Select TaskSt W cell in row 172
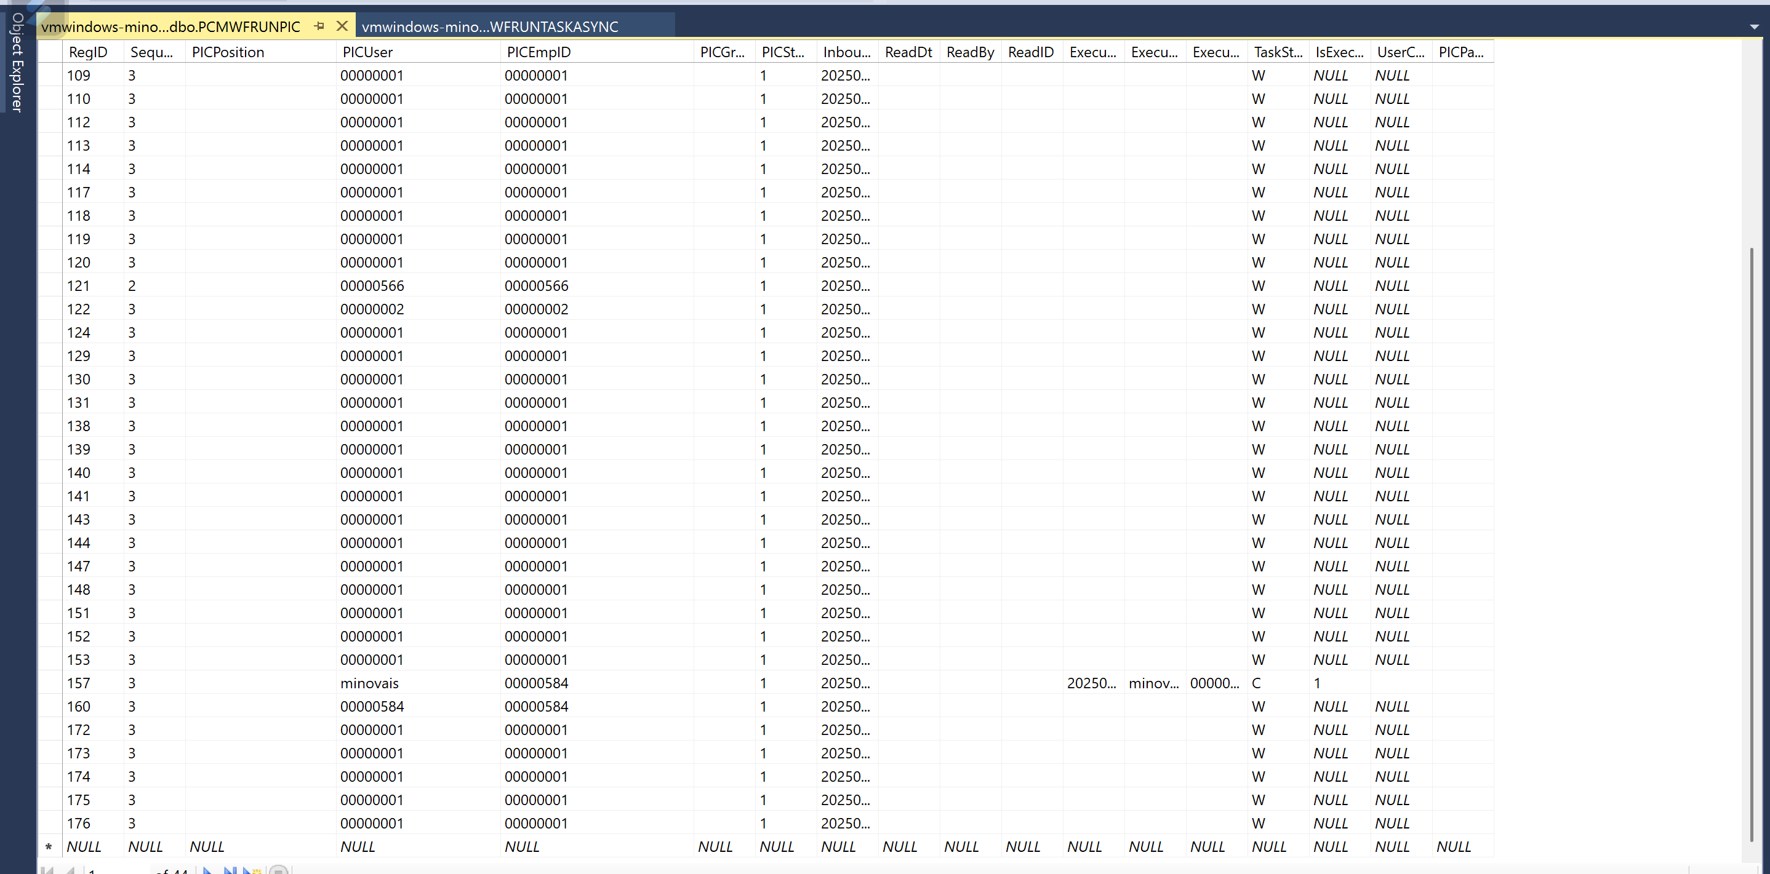 click(1278, 730)
